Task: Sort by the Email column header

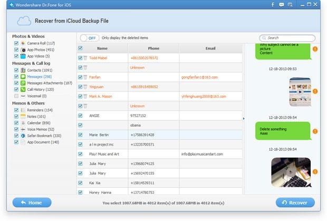Action: (x=210, y=48)
